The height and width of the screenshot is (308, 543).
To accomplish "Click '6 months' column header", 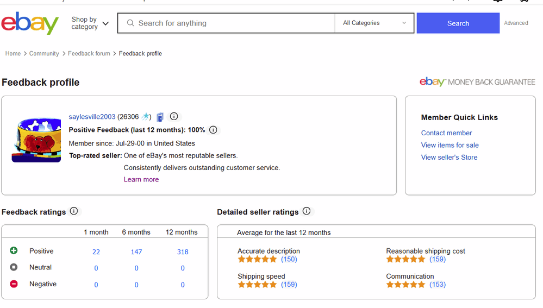I will pos(136,232).
